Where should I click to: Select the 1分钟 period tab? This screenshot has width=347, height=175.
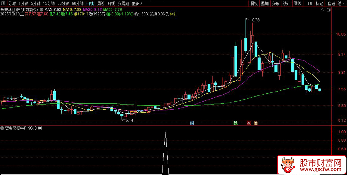coord(24,3)
